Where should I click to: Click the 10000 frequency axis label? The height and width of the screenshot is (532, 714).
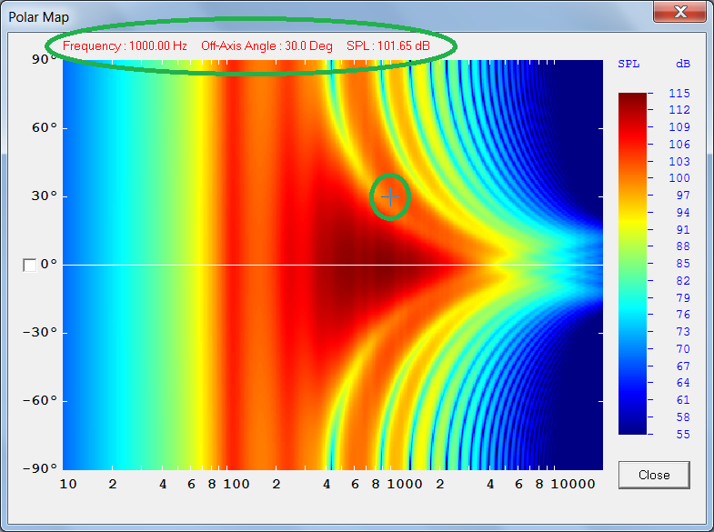pyautogui.click(x=573, y=484)
